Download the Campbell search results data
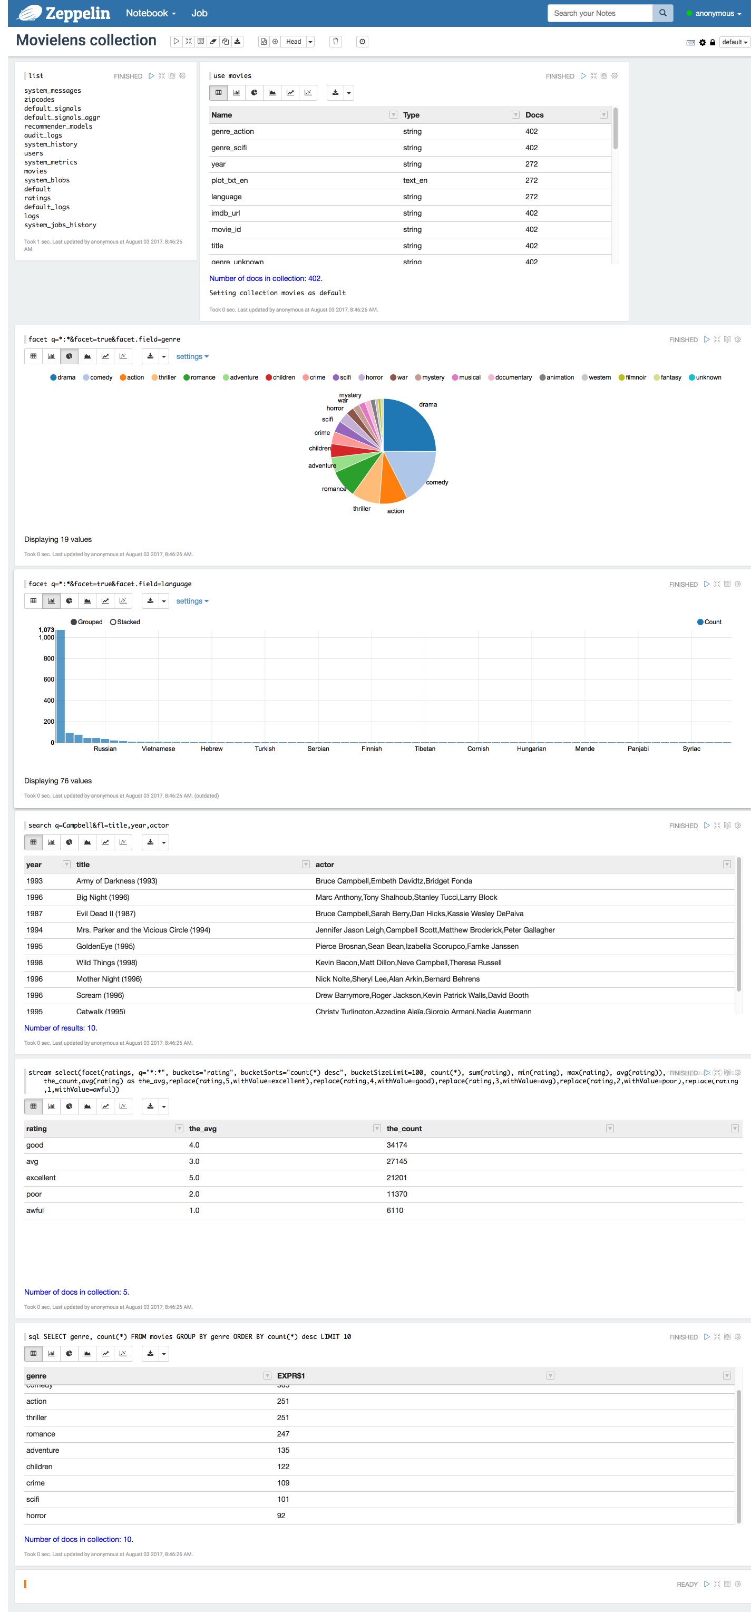Image resolution: width=751 pixels, height=1612 pixels. (150, 842)
